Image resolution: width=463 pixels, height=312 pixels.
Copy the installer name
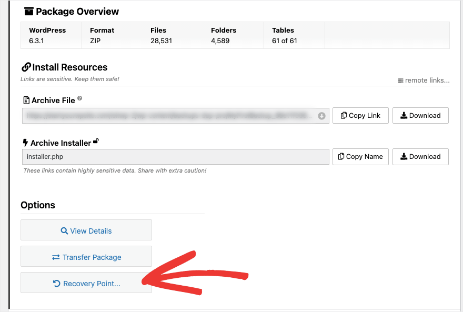(360, 156)
